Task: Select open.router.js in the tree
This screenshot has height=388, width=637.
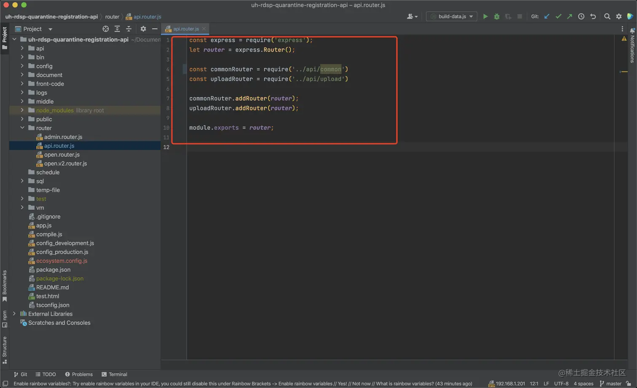Action: [62, 154]
